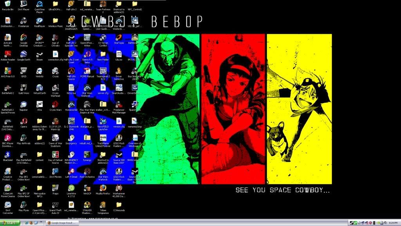The width and height of the screenshot is (401, 226).
Task: Open Grand Theft Auto IV shortcut
Action: click(55, 207)
